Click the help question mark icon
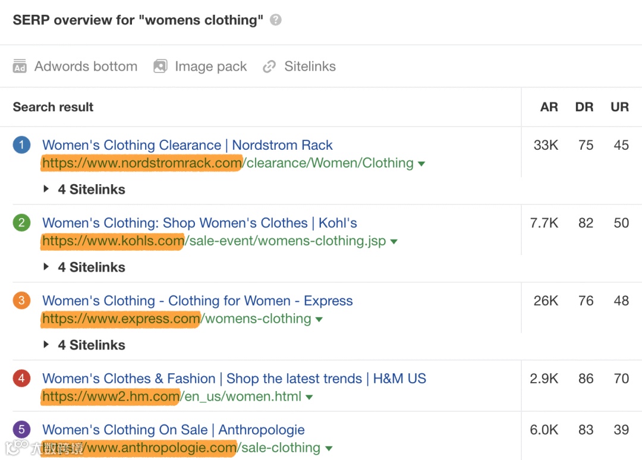This screenshot has width=642, height=460. click(x=275, y=20)
